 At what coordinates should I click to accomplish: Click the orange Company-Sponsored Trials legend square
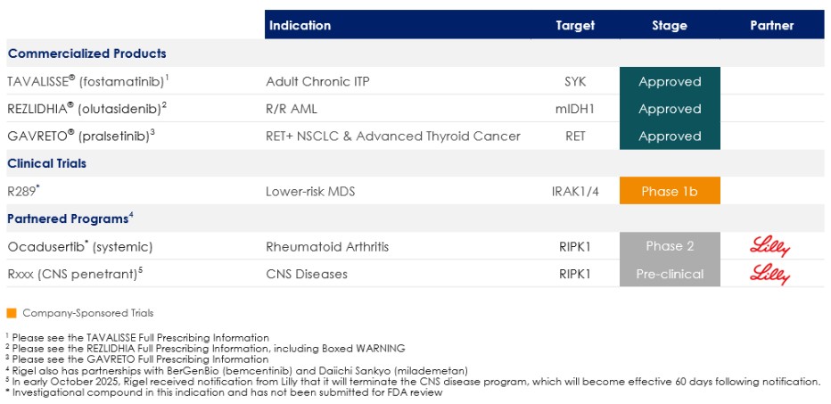pyautogui.click(x=12, y=313)
